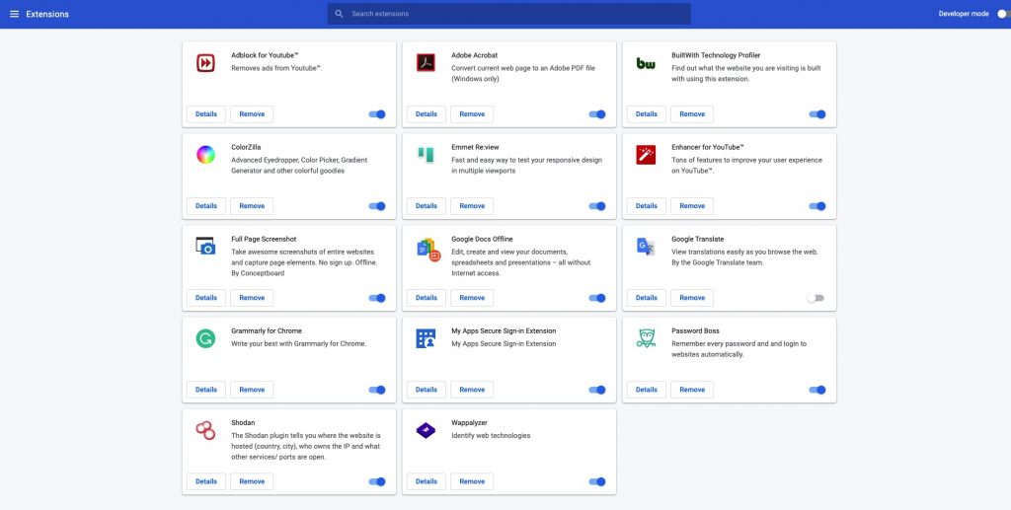1011x510 pixels.
Task: Open Details for Wappalyzer
Action: [427, 481]
